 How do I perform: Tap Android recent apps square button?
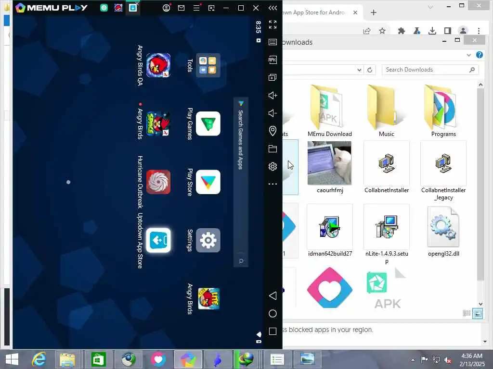coord(272,332)
